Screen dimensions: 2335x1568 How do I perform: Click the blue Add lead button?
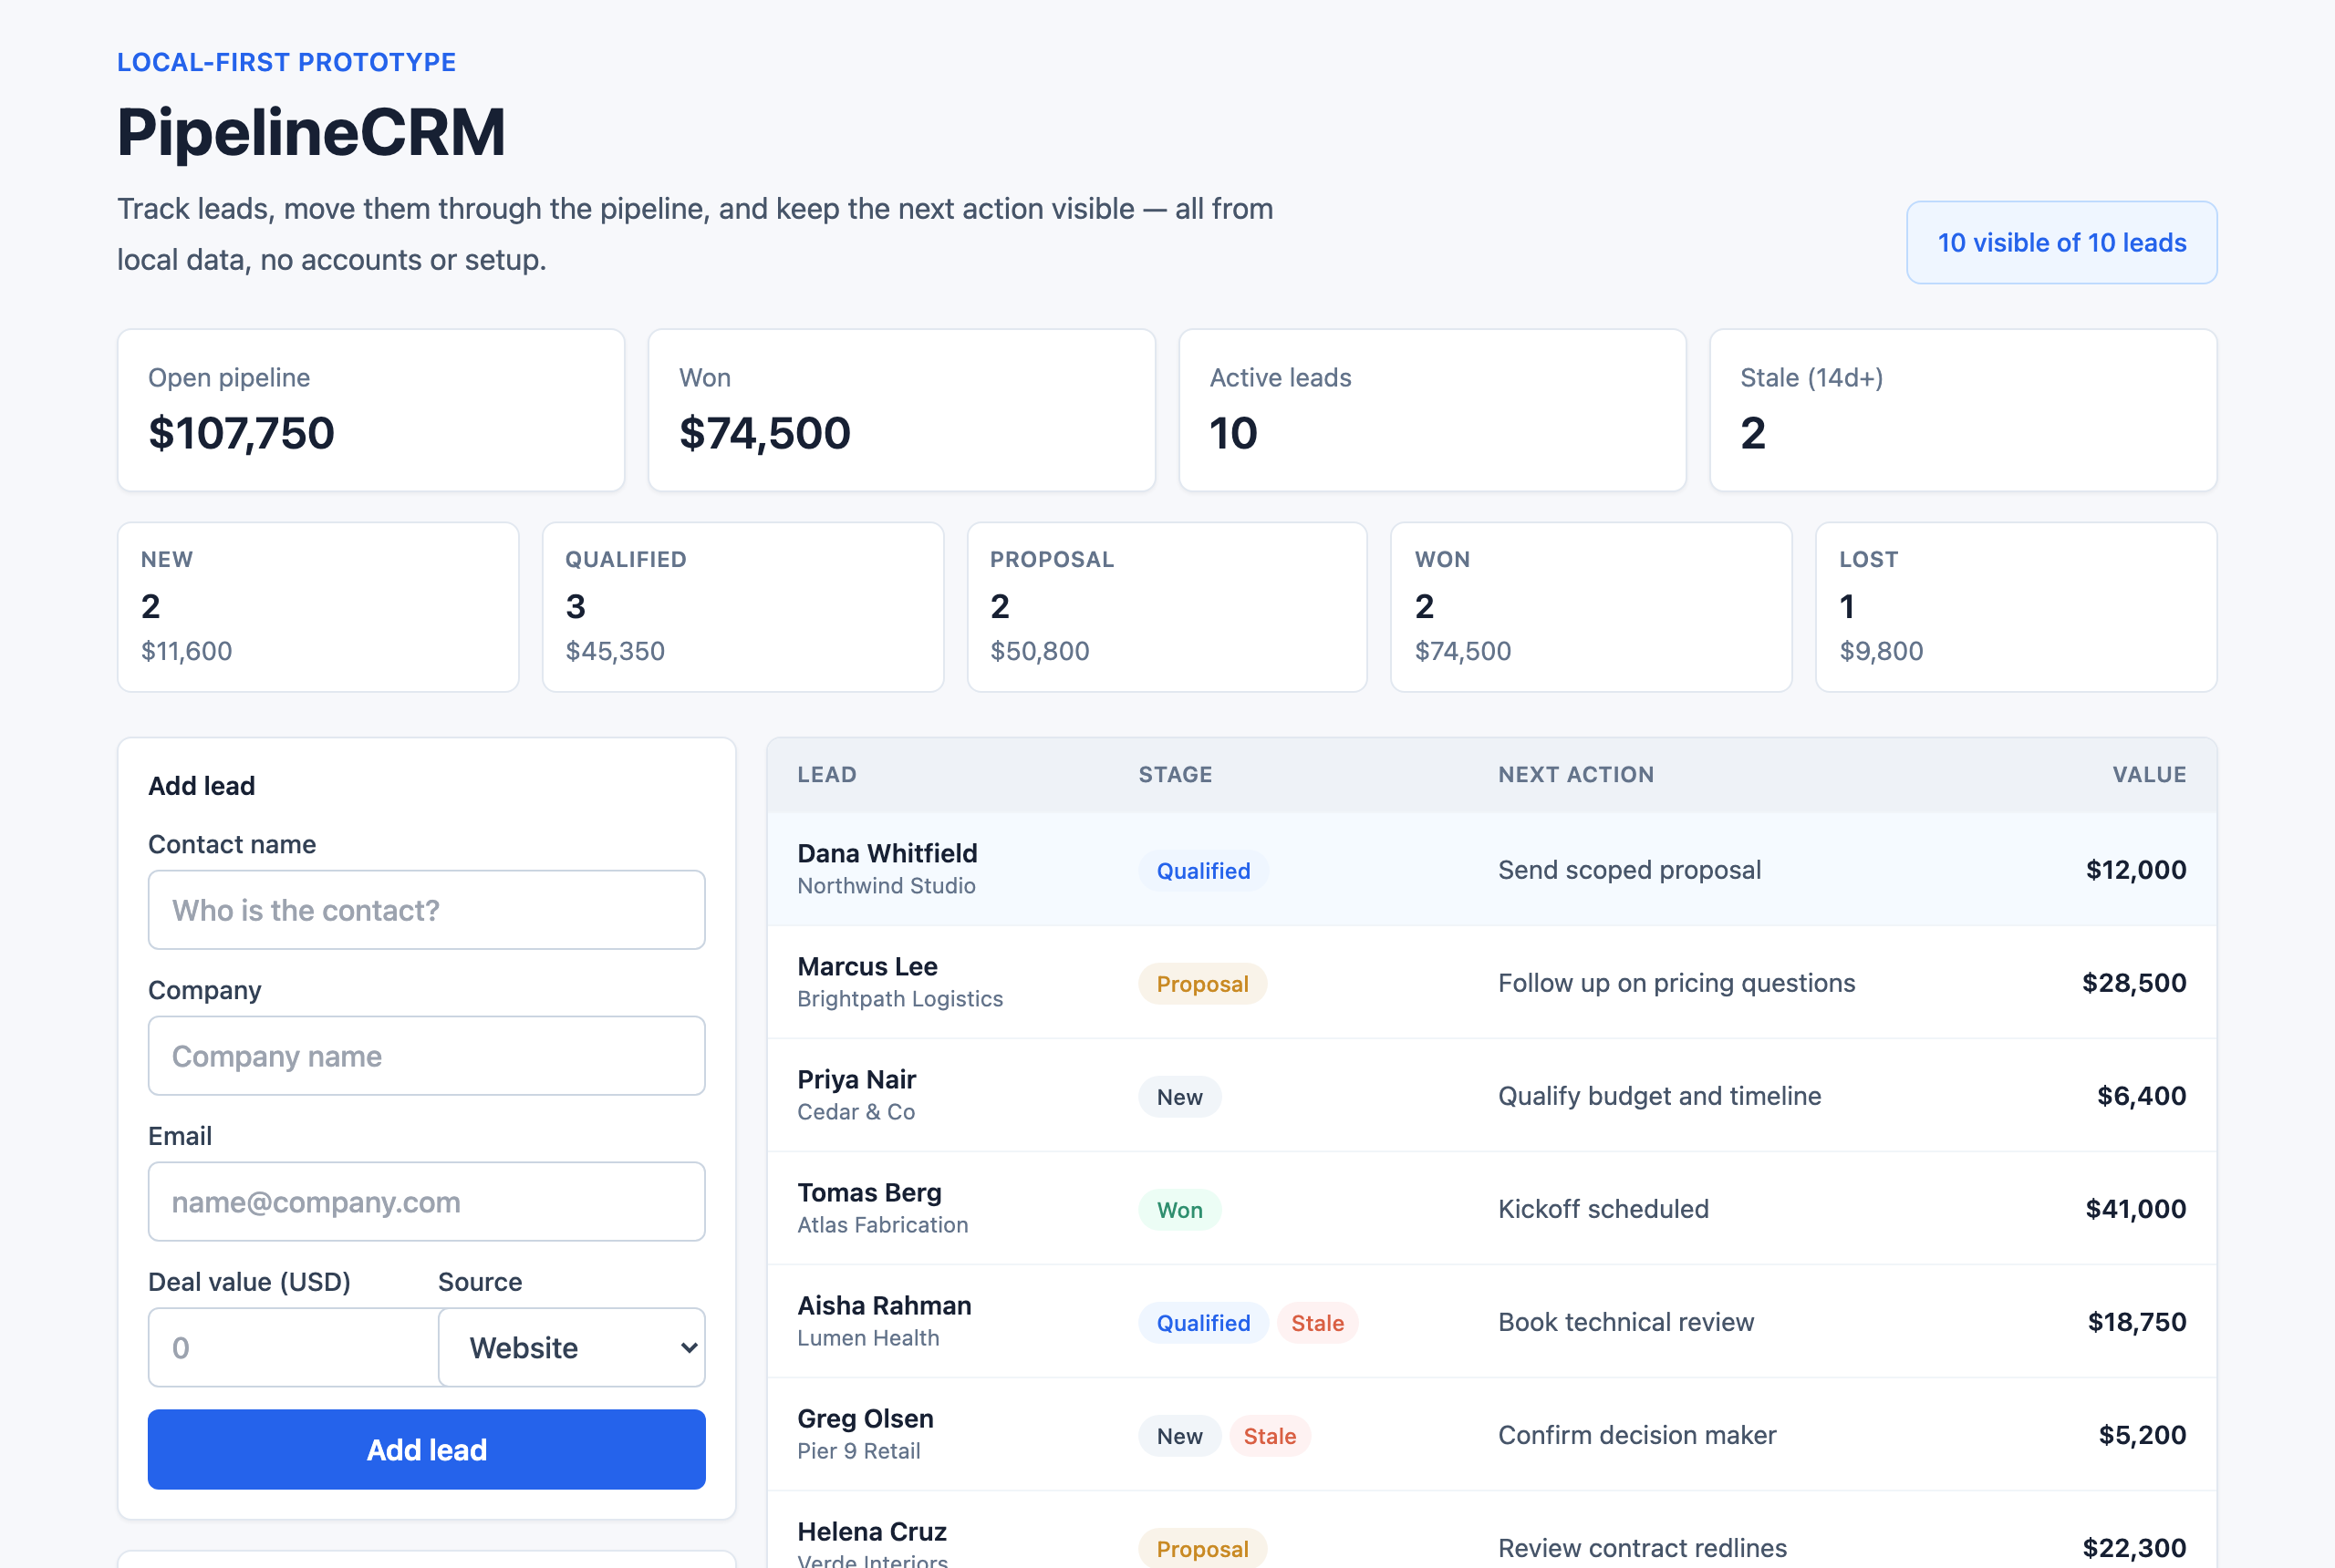point(426,1450)
